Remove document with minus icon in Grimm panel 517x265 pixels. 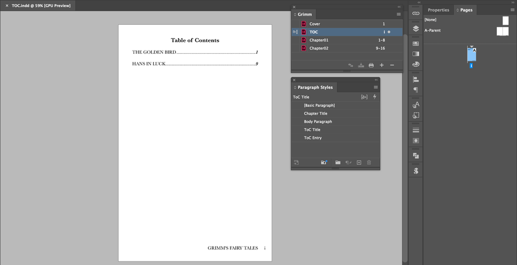pos(392,65)
